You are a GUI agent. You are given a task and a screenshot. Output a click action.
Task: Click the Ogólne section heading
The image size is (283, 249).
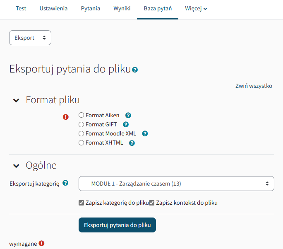pos(41,165)
